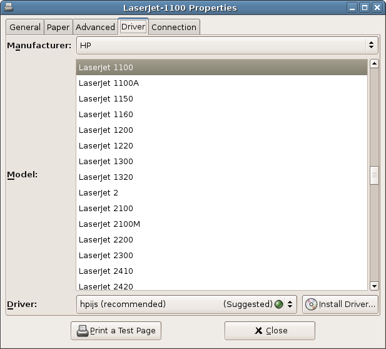Select the Driver tab
Image resolution: width=386 pixels, height=349 pixels.
click(133, 26)
